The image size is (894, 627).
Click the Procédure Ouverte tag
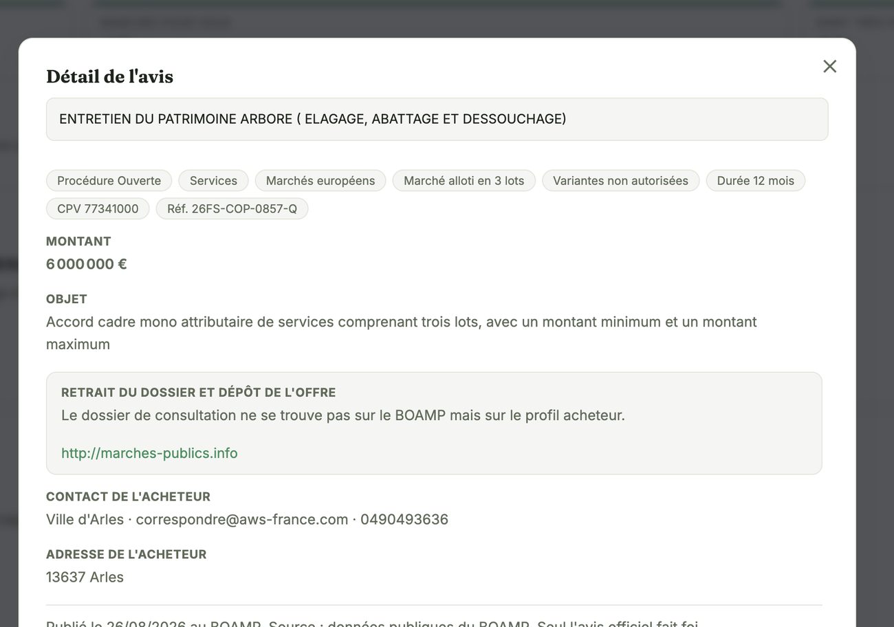point(109,181)
